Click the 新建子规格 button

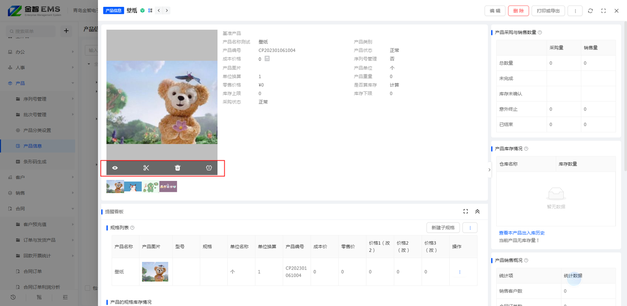(443, 228)
